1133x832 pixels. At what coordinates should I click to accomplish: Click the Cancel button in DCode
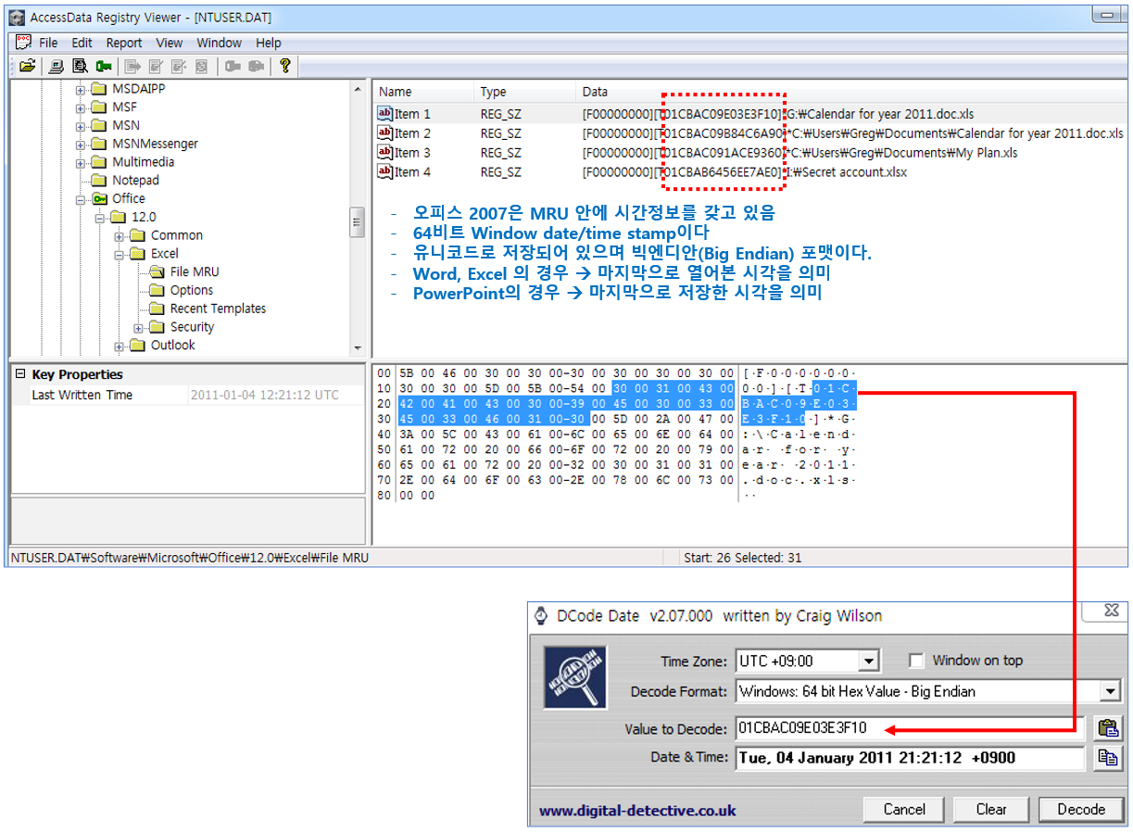[904, 809]
